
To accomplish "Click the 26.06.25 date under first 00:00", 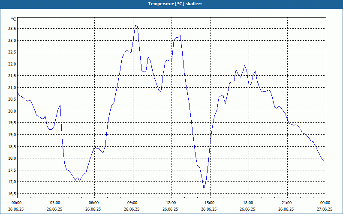I will pyautogui.click(x=16, y=209).
